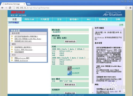Click 刷新当前信息 under network info

point(70,41)
